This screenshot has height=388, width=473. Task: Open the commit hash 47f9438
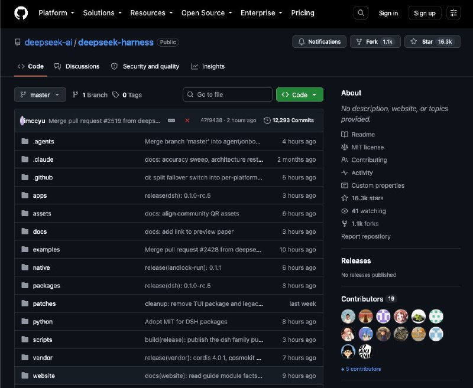tap(211, 120)
